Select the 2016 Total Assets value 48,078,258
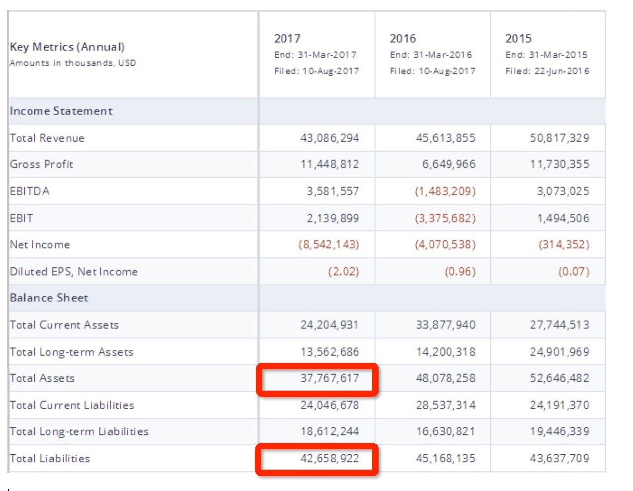This screenshot has height=491, width=633. 445,378
